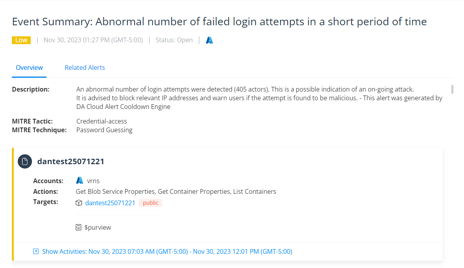464x268 pixels.
Task: Click the external link icon before Show Activities
Action: click(36, 251)
